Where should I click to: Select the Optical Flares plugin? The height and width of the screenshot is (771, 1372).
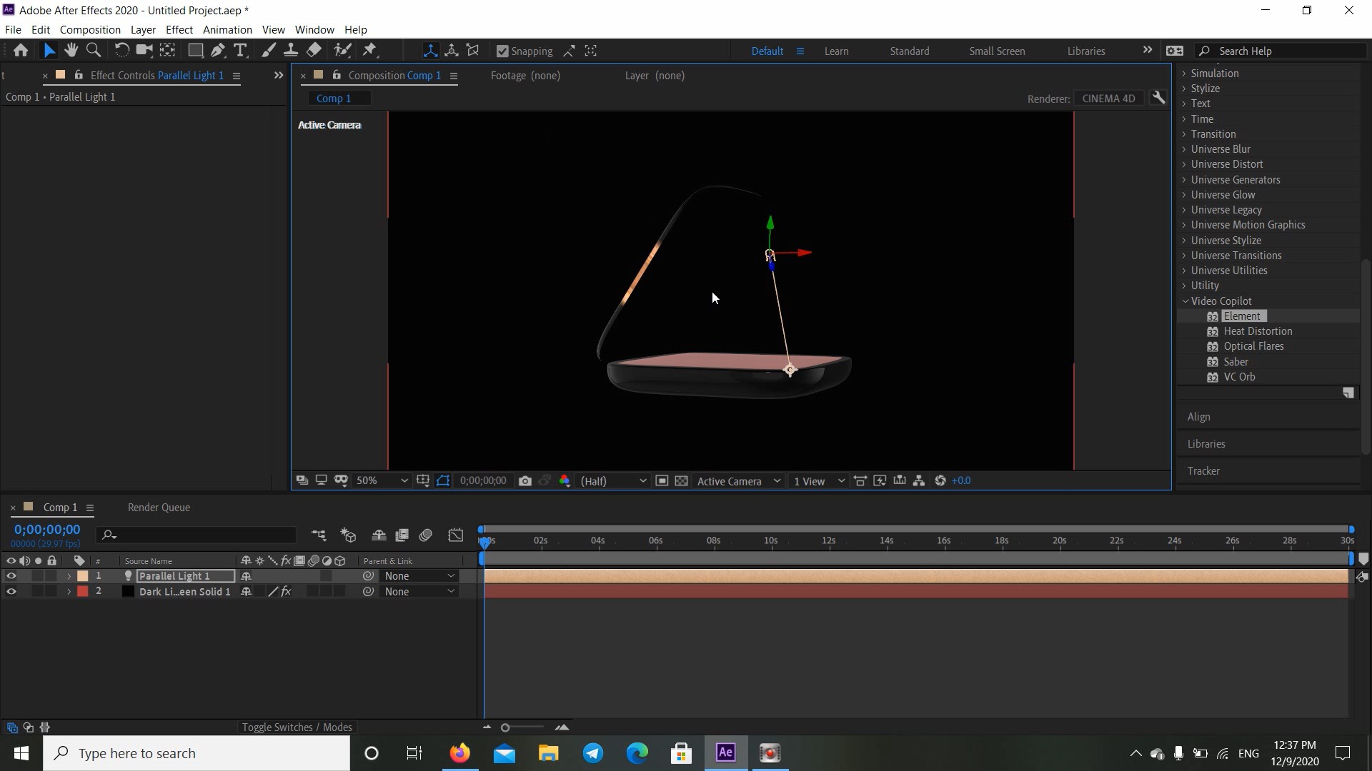1253,346
